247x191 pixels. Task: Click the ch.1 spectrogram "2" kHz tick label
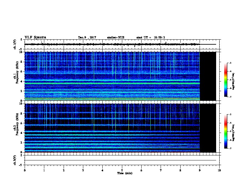[x=22, y=91]
